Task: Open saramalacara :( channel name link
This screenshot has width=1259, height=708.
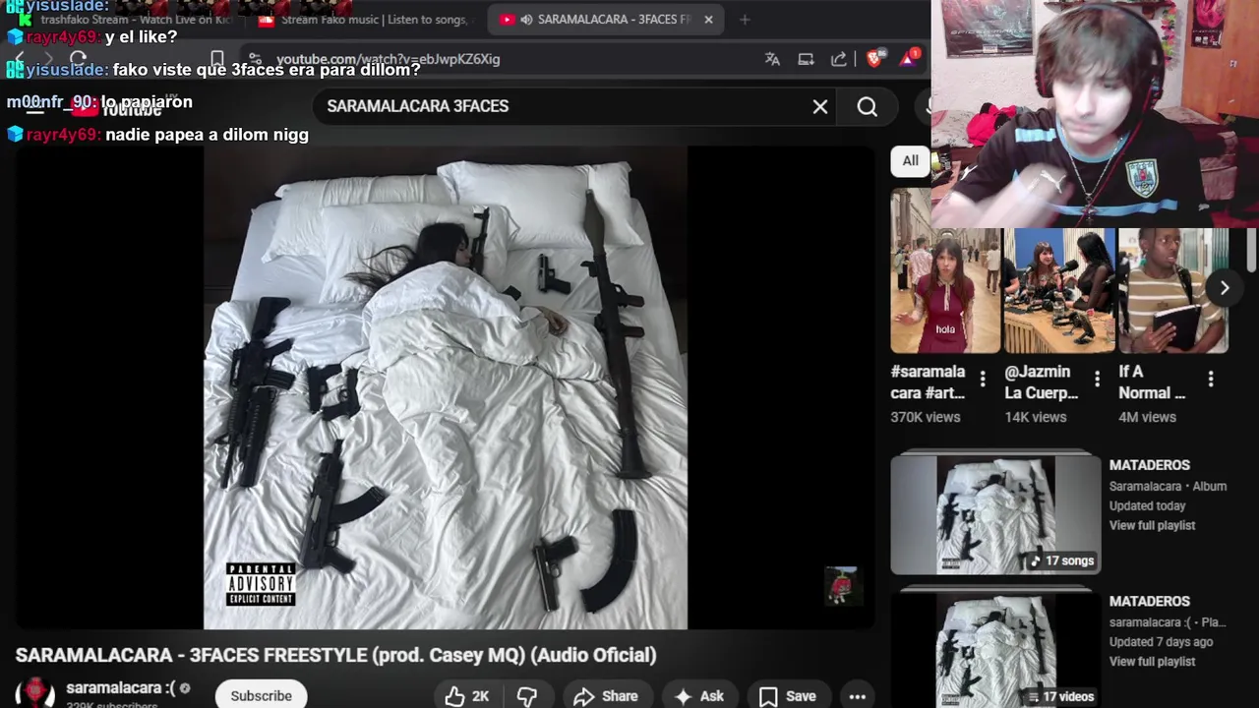Action: tap(121, 688)
